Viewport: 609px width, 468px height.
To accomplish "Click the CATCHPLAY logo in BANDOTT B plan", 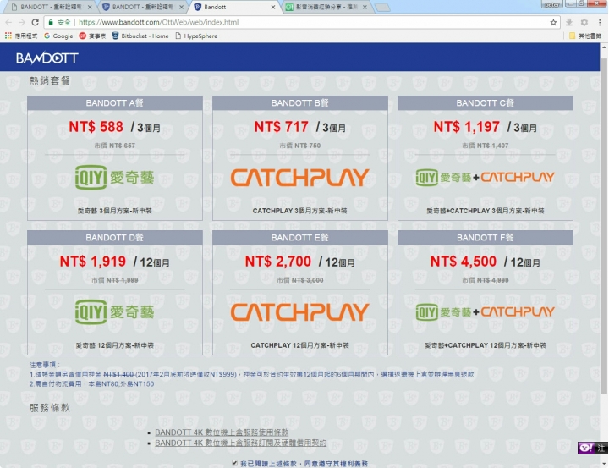I will [299, 177].
